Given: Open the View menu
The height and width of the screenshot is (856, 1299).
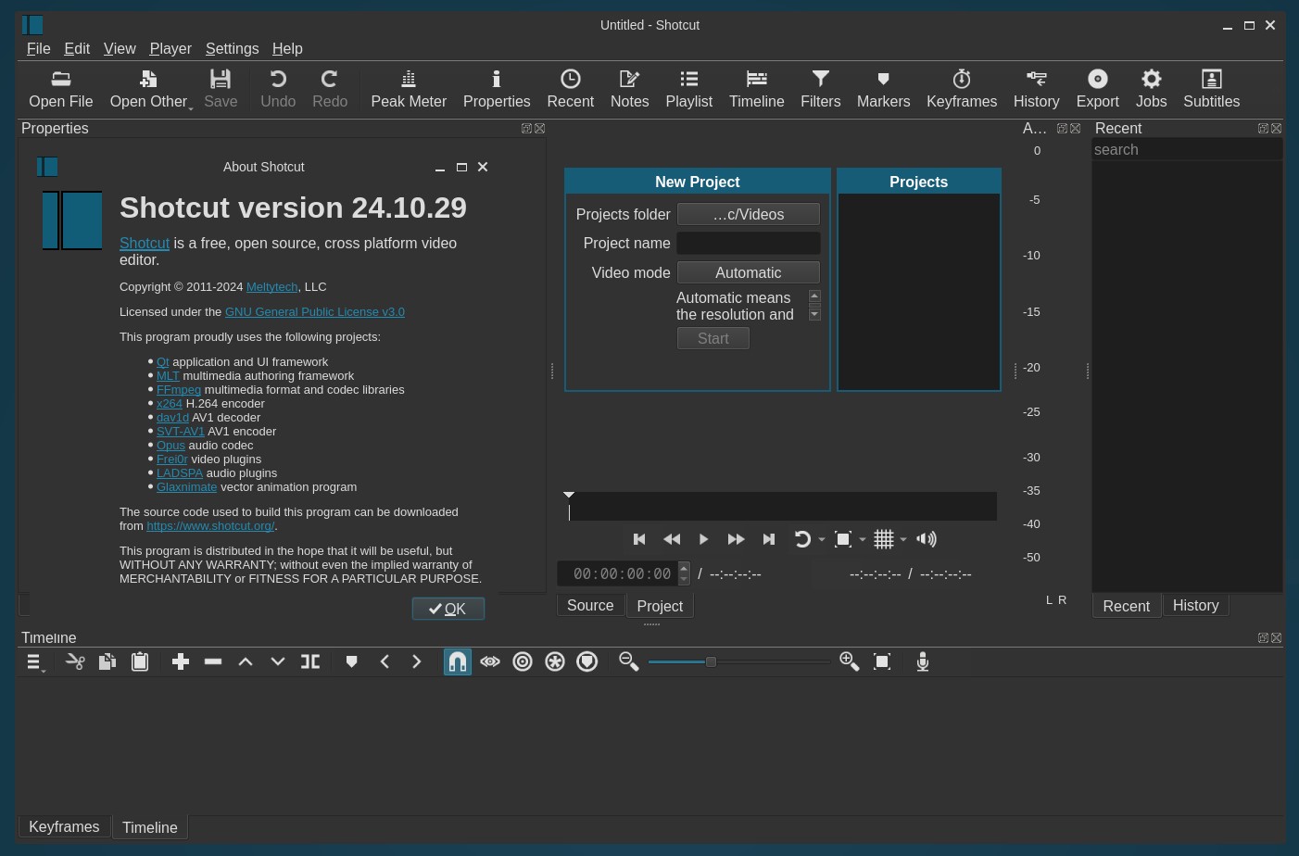Looking at the screenshot, I should pyautogui.click(x=120, y=48).
